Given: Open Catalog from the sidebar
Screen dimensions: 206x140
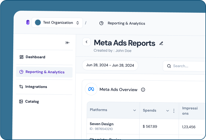Looking at the screenshot, I should coord(44,101).
